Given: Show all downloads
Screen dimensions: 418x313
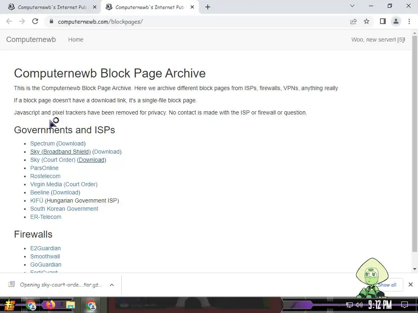Looking at the screenshot, I should [387, 285].
